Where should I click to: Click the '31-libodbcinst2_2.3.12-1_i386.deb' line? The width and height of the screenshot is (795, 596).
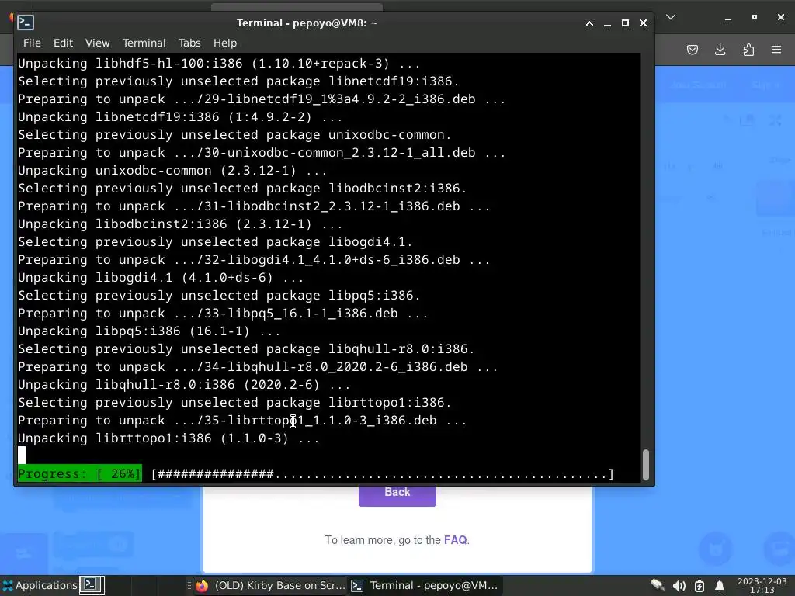coord(254,206)
